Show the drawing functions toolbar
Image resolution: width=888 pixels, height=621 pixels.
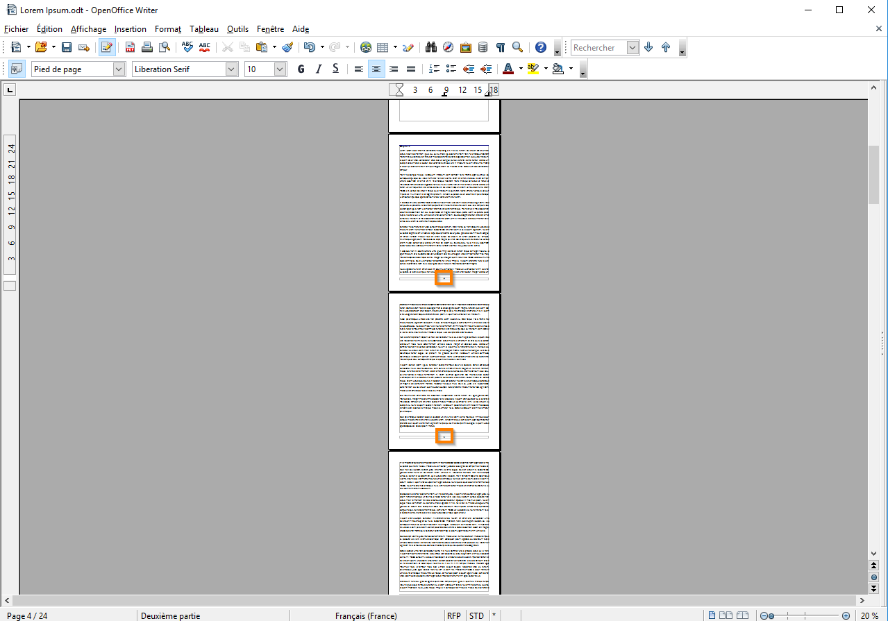[x=408, y=47]
